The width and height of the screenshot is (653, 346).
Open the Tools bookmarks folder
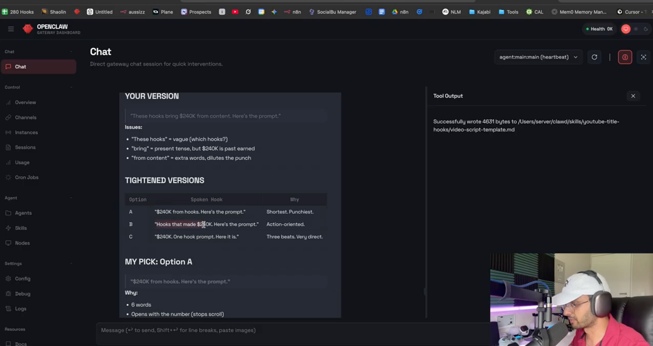508,12
